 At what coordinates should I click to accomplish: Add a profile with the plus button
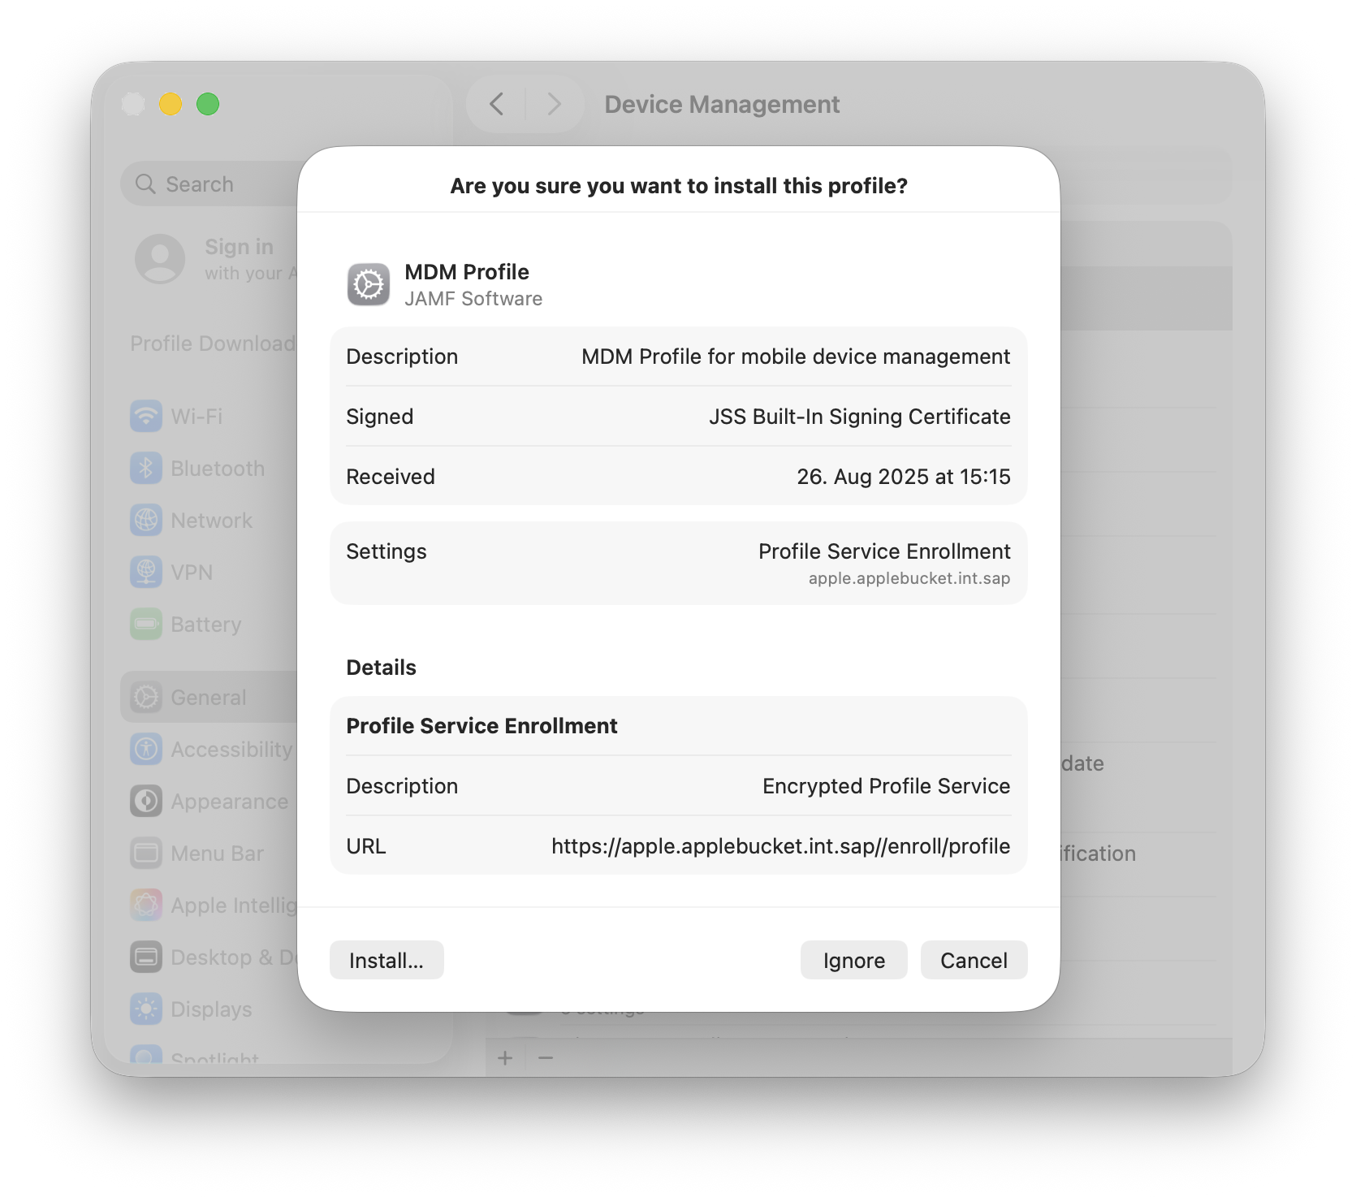505,1057
